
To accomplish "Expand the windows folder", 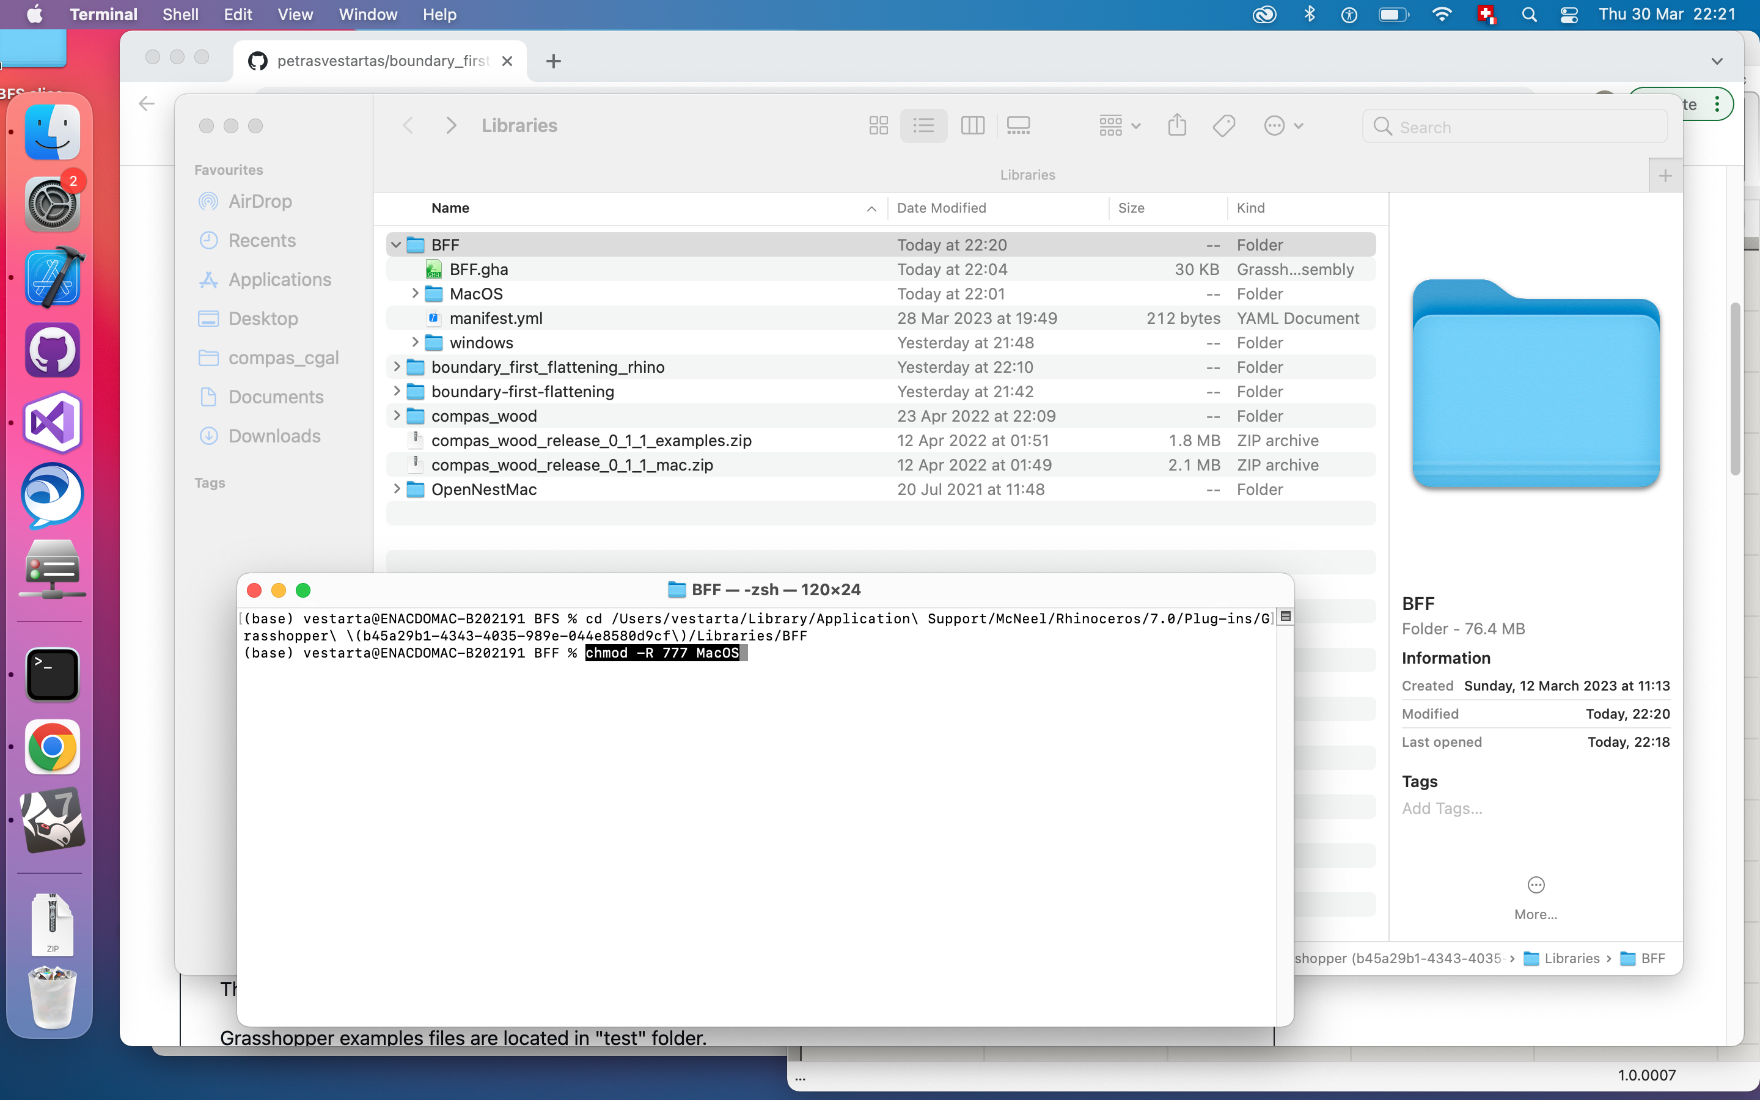I will point(414,342).
